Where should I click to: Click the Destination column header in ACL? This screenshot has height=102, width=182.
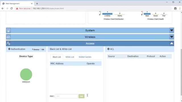pyautogui.click(x=133, y=56)
